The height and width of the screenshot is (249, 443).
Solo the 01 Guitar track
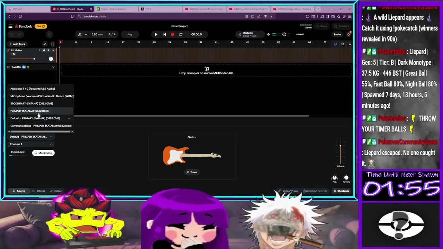coord(48,50)
